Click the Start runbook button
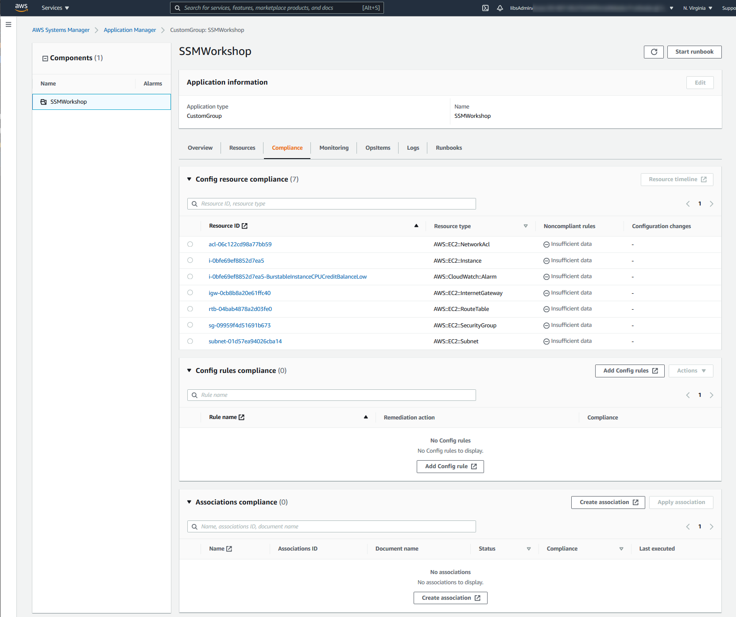 click(x=694, y=52)
